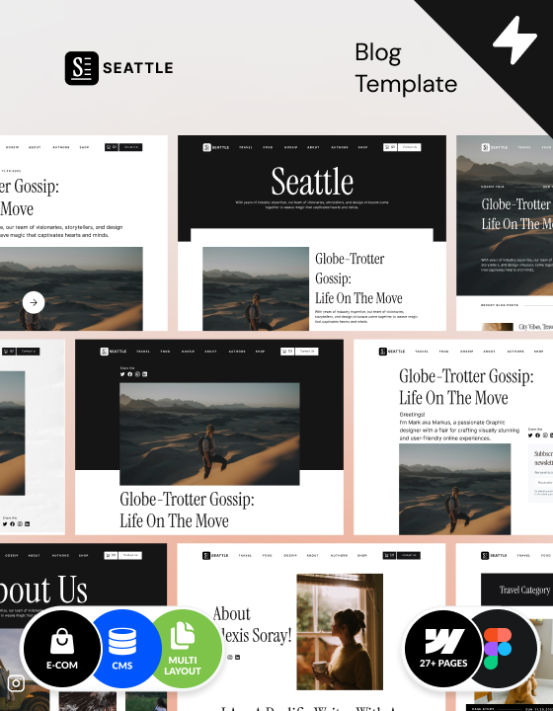Click desert hiker image in dark blog post page
Image resolution: width=553 pixels, height=711 pixels.
click(x=209, y=434)
